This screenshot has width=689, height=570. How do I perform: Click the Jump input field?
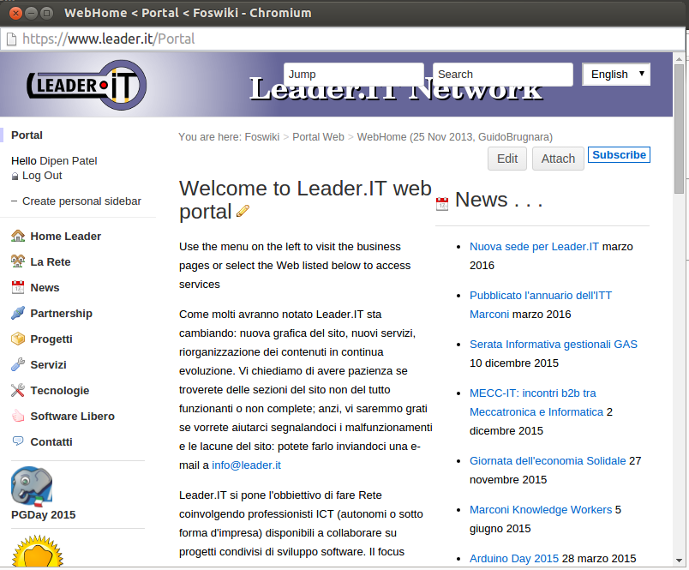tap(354, 75)
